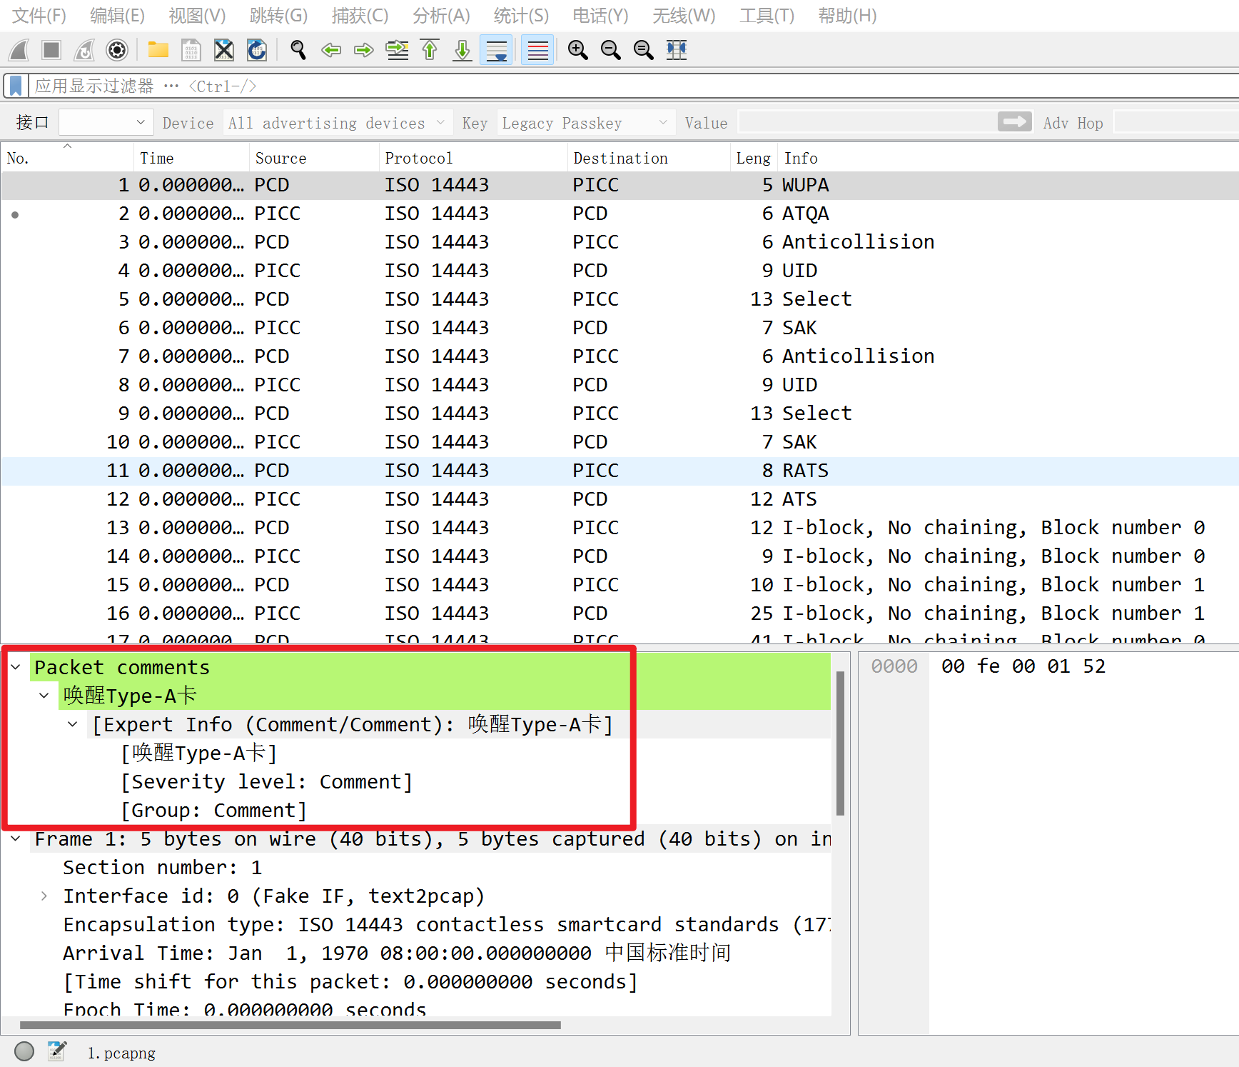Zoom out the main window text
The height and width of the screenshot is (1067, 1239).
coord(610,50)
